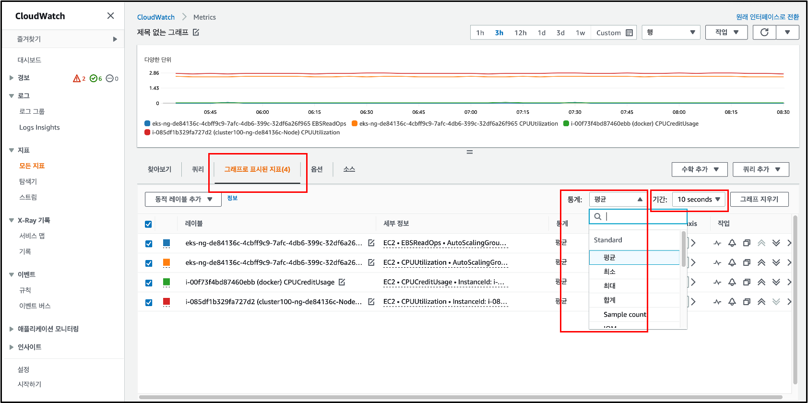Open the 기간 10 seconds period dropdown

[x=698, y=199]
